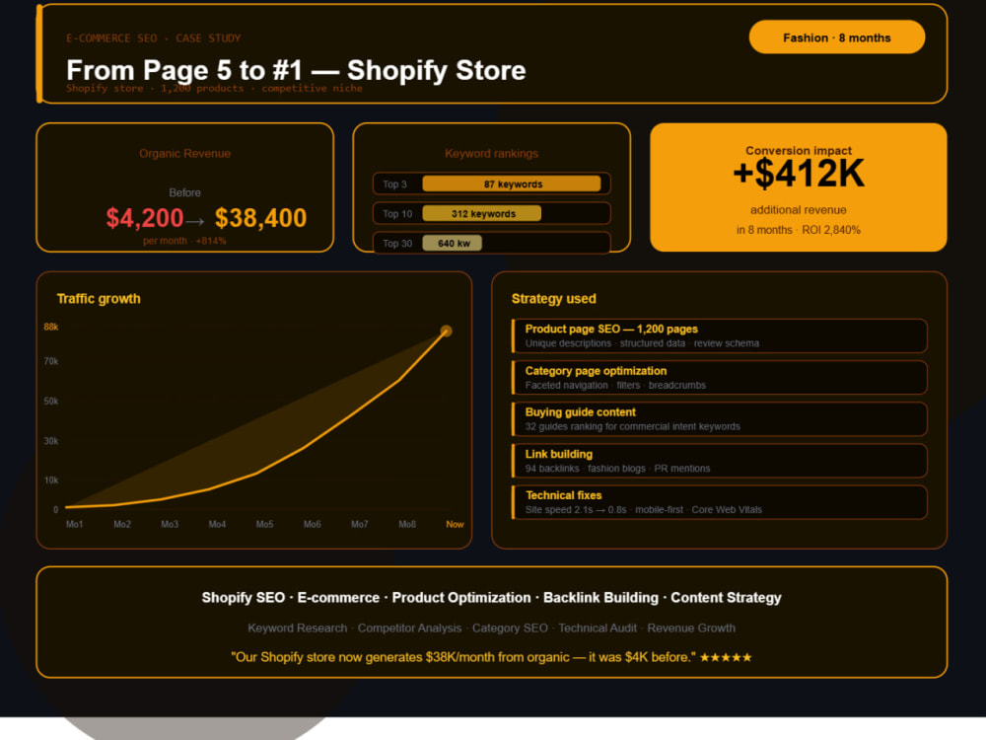Click the Mo1 axis label
Image resolution: width=986 pixels, height=740 pixels.
[74, 524]
